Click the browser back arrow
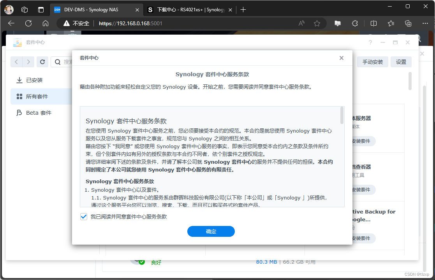This screenshot has width=435, height=280. click(11, 24)
